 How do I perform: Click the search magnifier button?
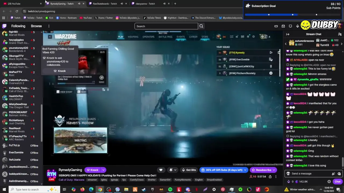pos(201,26)
